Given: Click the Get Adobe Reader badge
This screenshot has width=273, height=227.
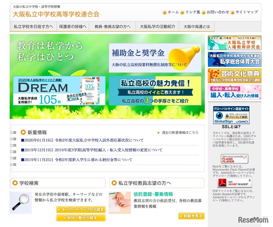Looking at the screenshot, I should tap(235, 183).
